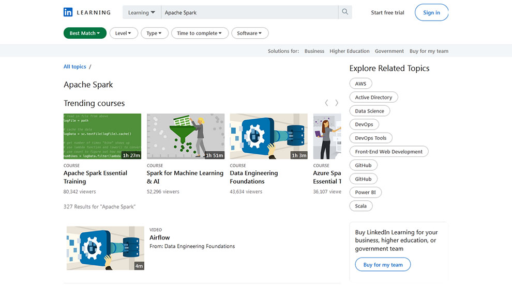Select the Data Science topic

tap(370, 111)
